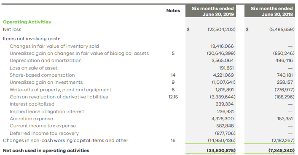Click the 13,416,066 inventory fair value amount
The height and width of the screenshot is (155, 298).
pyautogui.click(x=222, y=46)
